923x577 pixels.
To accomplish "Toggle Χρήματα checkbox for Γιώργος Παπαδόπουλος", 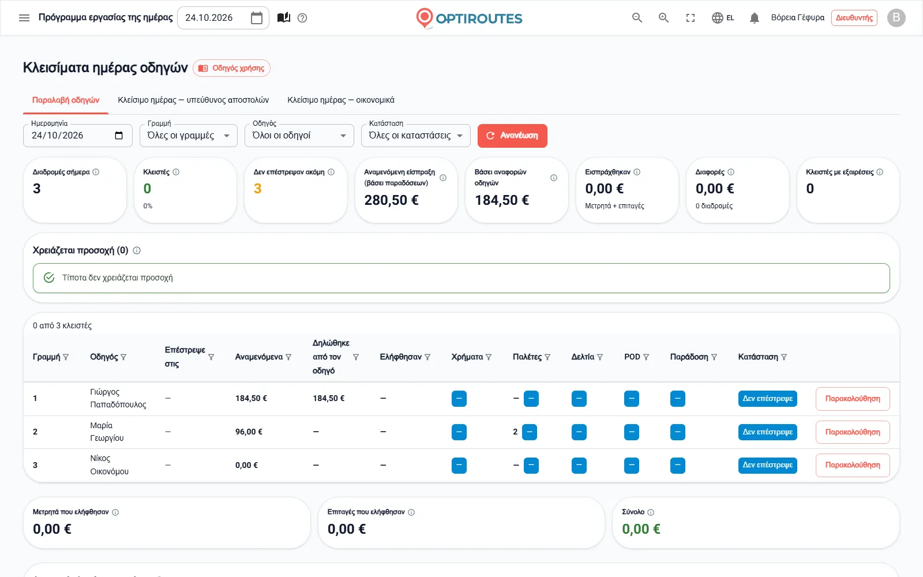I will 459,399.
